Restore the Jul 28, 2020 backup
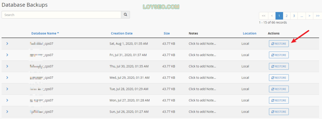The width and height of the screenshot is (322, 119). click(x=279, y=89)
